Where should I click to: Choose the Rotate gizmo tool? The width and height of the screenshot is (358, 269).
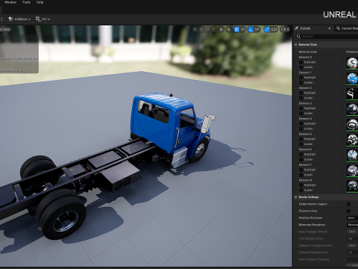pyautogui.click(x=207, y=29)
